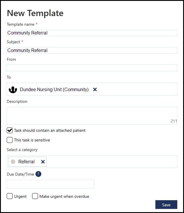The height and width of the screenshot is (213, 184).
Task: Enable 'This task is sensitive' checkbox
Action: [x=10, y=140]
